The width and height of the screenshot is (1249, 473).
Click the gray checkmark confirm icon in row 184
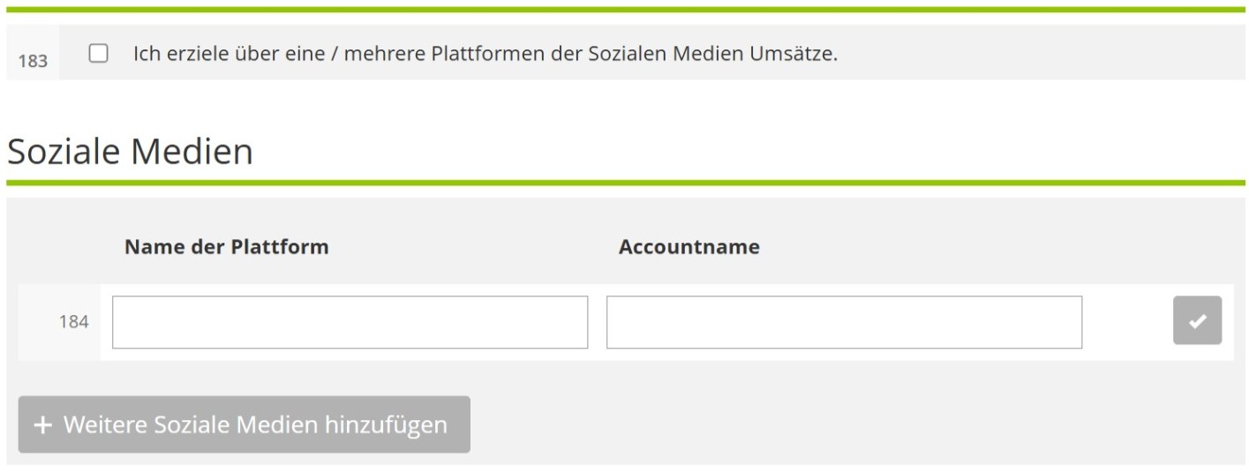click(1197, 320)
